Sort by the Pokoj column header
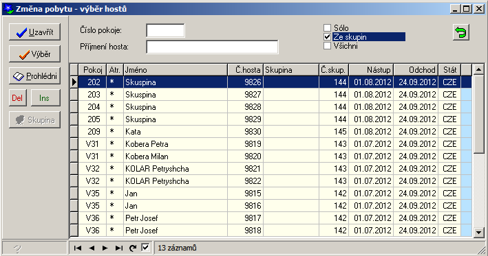Viewport: 488px width, 256px height. 92,70
